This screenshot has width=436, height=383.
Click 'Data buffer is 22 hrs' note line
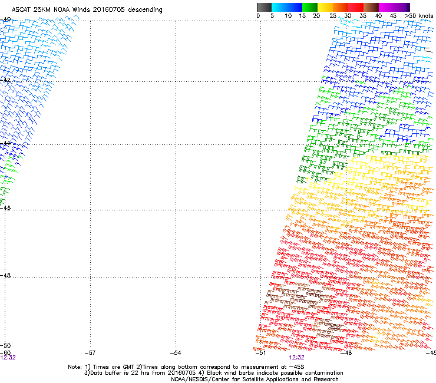click(213, 373)
